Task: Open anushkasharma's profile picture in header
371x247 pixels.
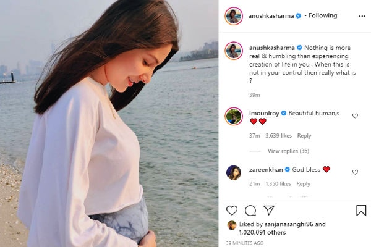Action: 234,16
